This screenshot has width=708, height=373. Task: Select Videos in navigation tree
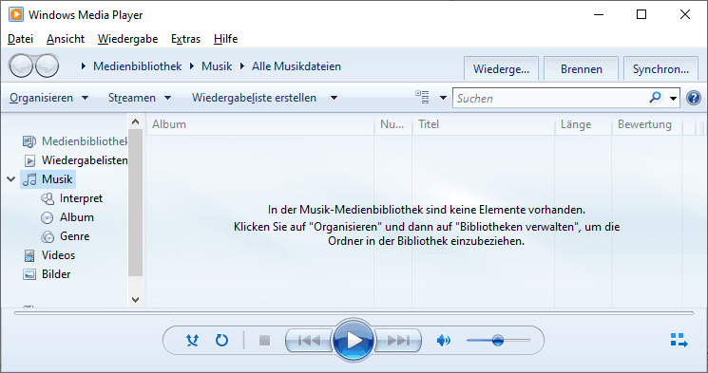click(58, 254)
